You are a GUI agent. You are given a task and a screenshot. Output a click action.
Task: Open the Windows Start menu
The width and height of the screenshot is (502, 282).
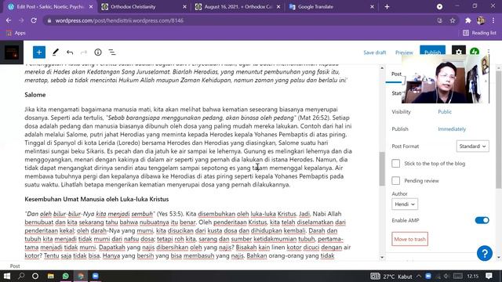click(7, 276)
